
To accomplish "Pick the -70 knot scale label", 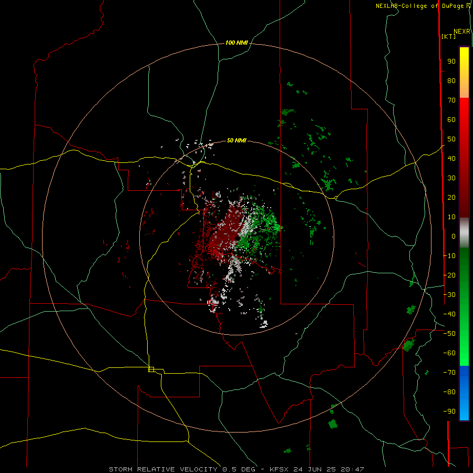I will tap(449, 373).
